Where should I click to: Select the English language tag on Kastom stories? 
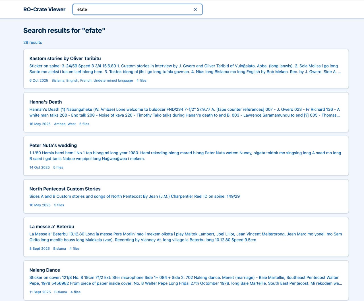point(73,80)
